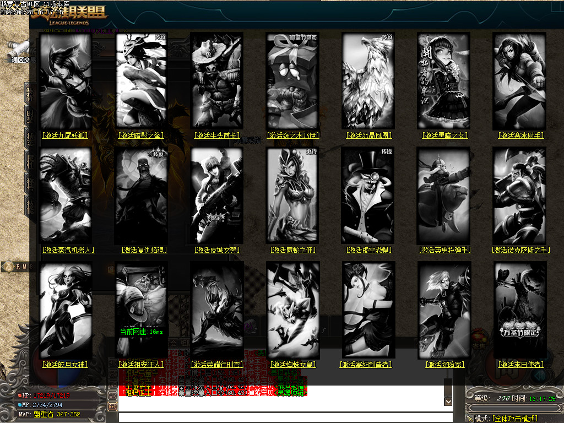Select the 皎月女神 crescent blade portrait
Screen dimensions: 564x423
[66, 310]
